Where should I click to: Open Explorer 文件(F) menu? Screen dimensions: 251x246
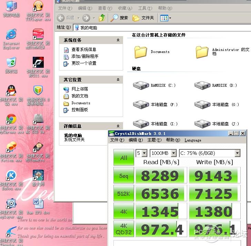pyautogui.click(x=65, y=8)
